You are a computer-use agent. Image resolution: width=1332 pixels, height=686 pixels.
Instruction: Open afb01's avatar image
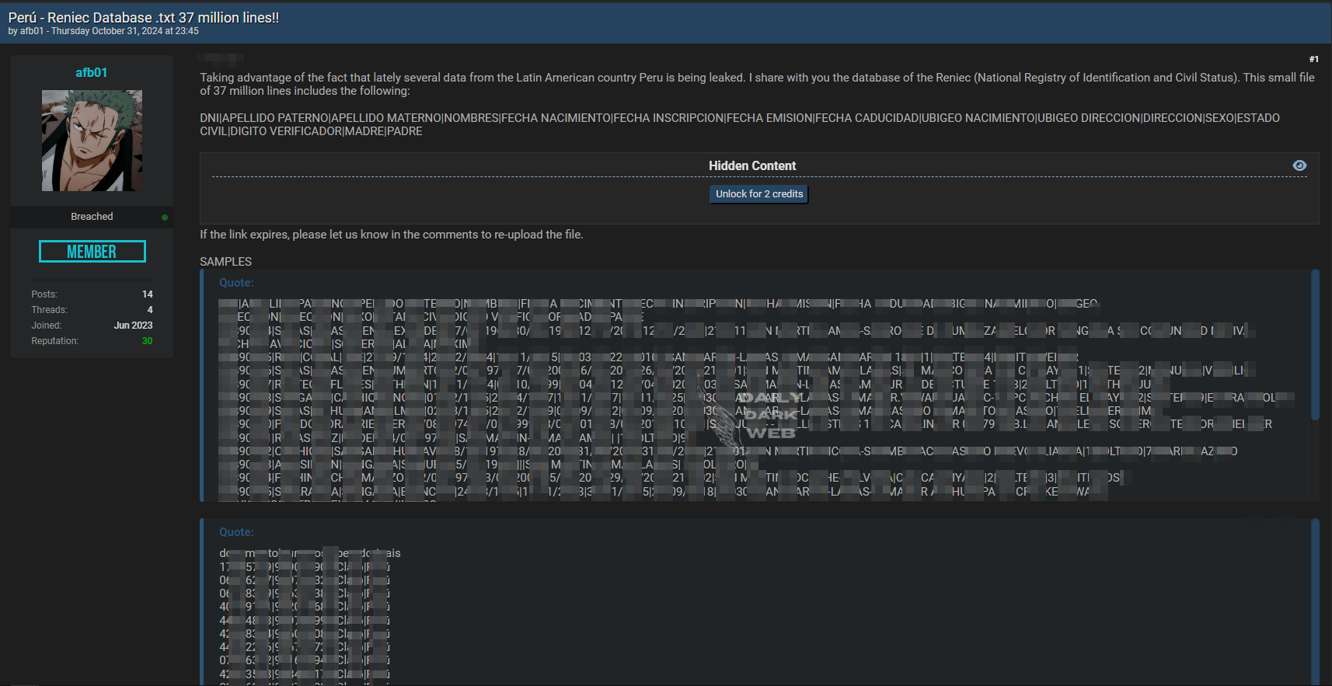[x=92, y=141]
